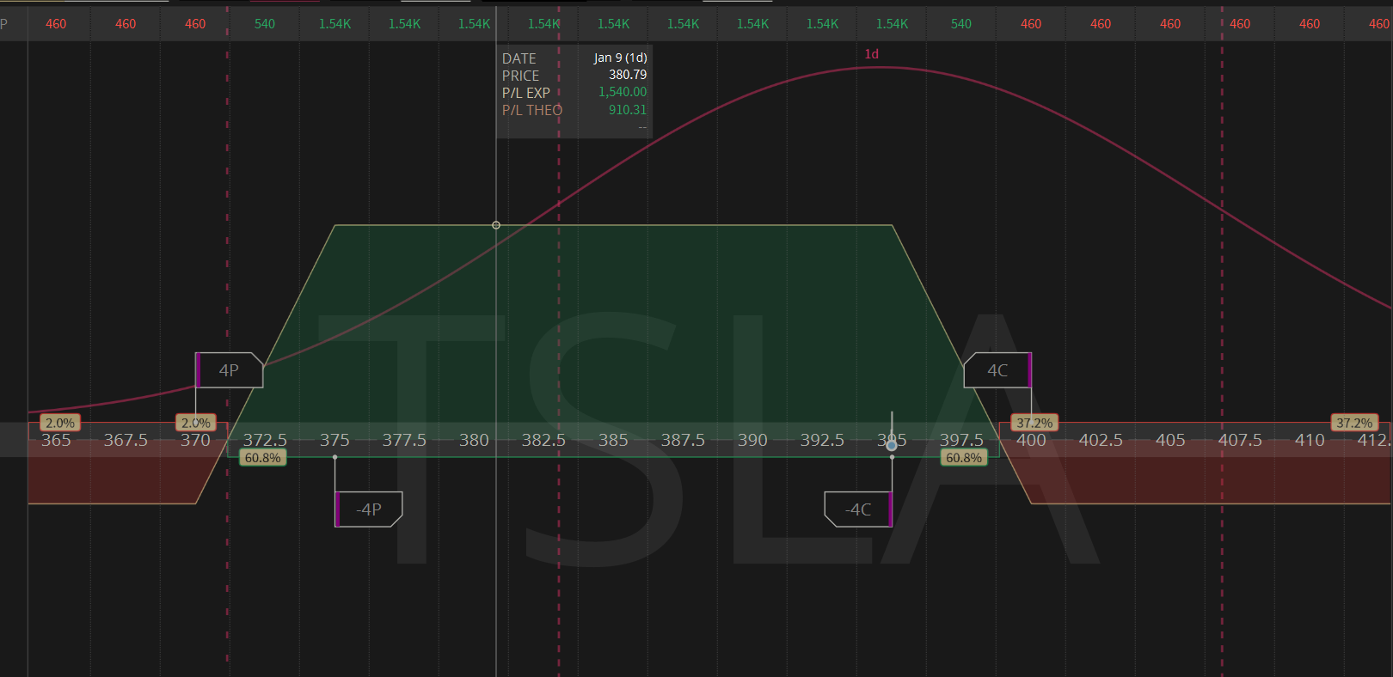The width and height of the screenshot is (1393, 677).
Task: Click the 377.5 price axis label
Action: [x=404, y=440]
